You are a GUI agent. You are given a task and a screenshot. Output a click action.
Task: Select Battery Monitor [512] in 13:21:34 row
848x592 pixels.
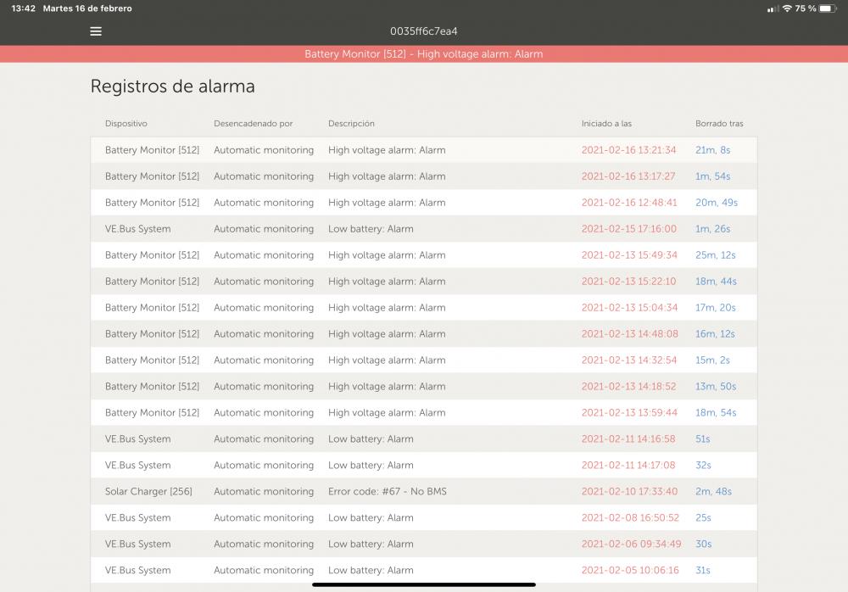152,150
